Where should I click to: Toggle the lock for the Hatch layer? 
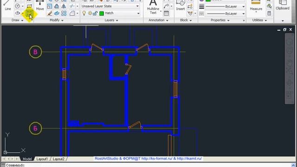click(x=95, y=13)
